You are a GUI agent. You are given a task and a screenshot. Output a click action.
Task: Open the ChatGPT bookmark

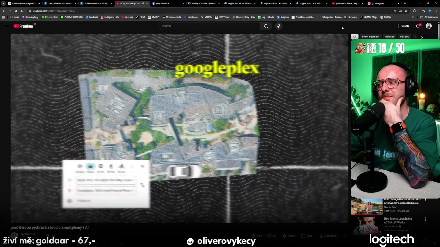tap(154, 17)
